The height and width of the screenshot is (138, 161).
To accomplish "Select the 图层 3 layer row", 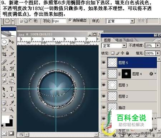I will point(129,85).
